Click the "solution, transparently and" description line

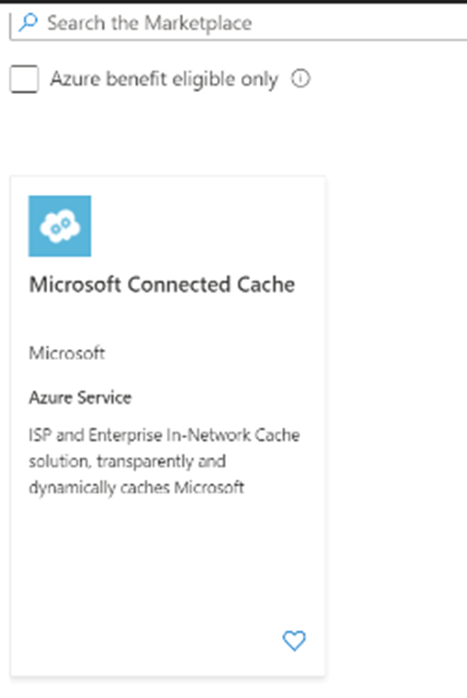pyautogui.click(x=127, y=461)
